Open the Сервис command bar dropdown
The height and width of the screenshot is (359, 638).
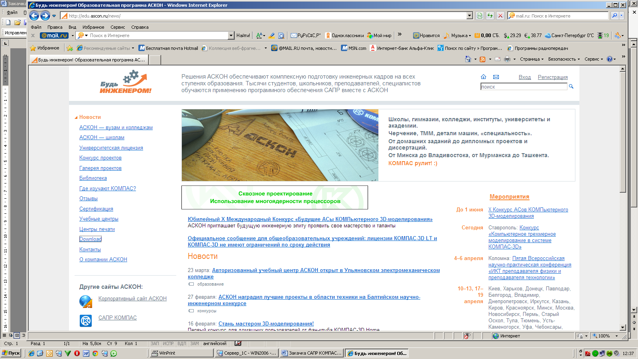pyautogui.click(x=594, y=59)
